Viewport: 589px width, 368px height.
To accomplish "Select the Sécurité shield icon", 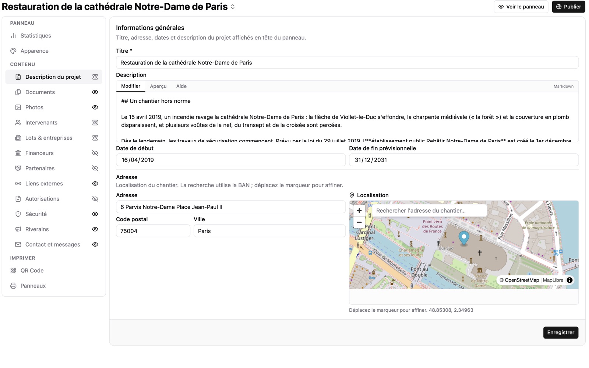I will tap(18, 214).
